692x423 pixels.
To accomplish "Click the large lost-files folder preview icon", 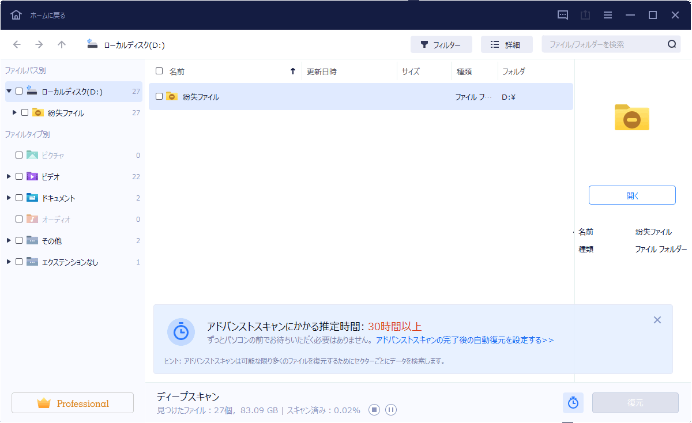I will click(x=632, y=117).
